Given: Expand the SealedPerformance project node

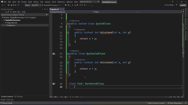Looking at the screenshot, I should pyautogui.click(x=2, y=20).
